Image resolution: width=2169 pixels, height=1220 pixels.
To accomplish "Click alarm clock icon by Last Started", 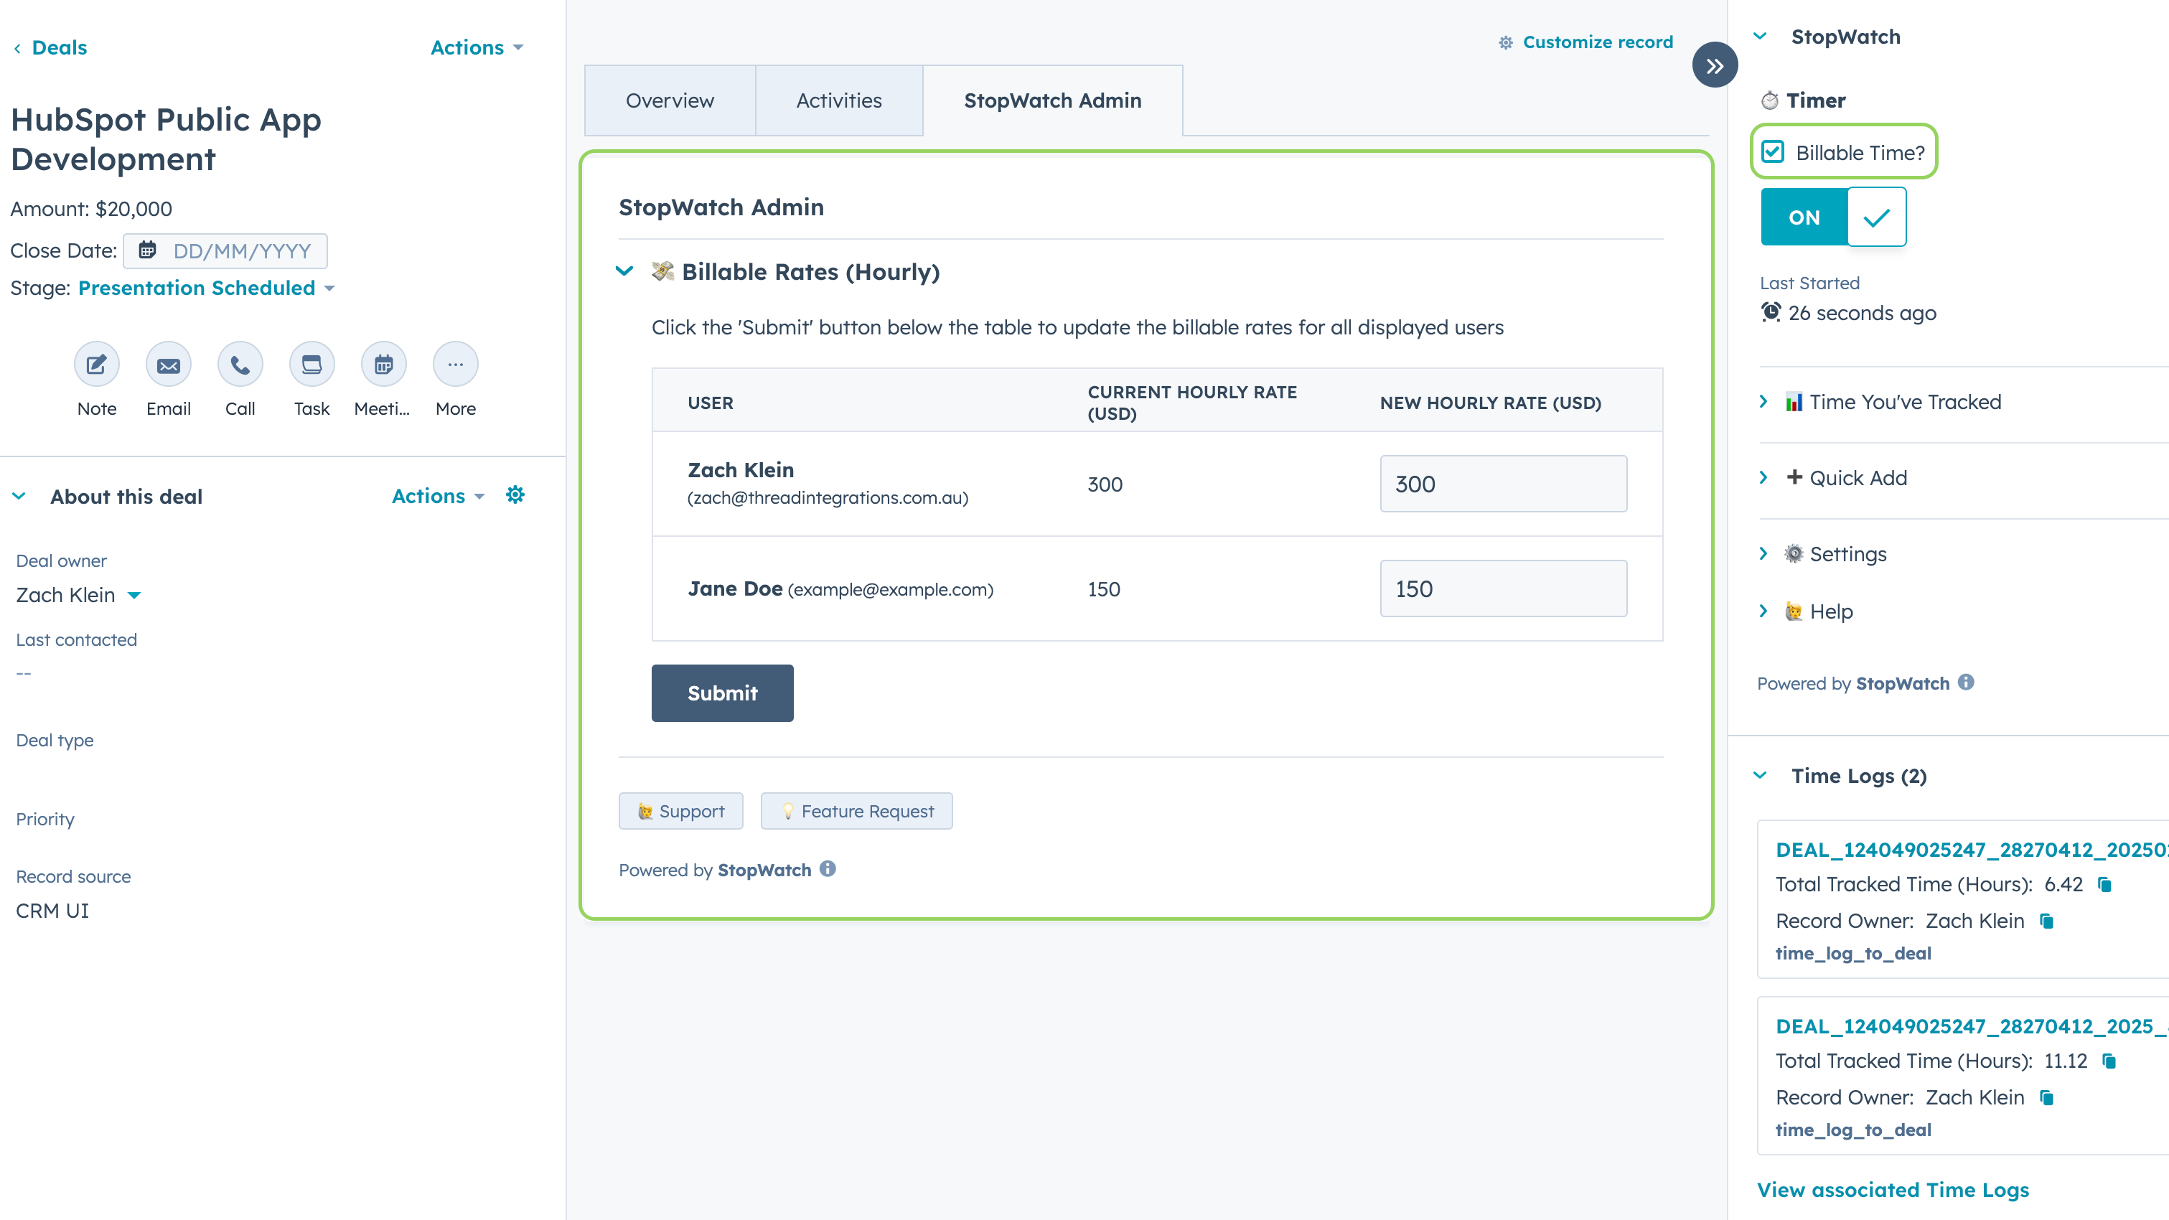I will tap(1771, 312).
